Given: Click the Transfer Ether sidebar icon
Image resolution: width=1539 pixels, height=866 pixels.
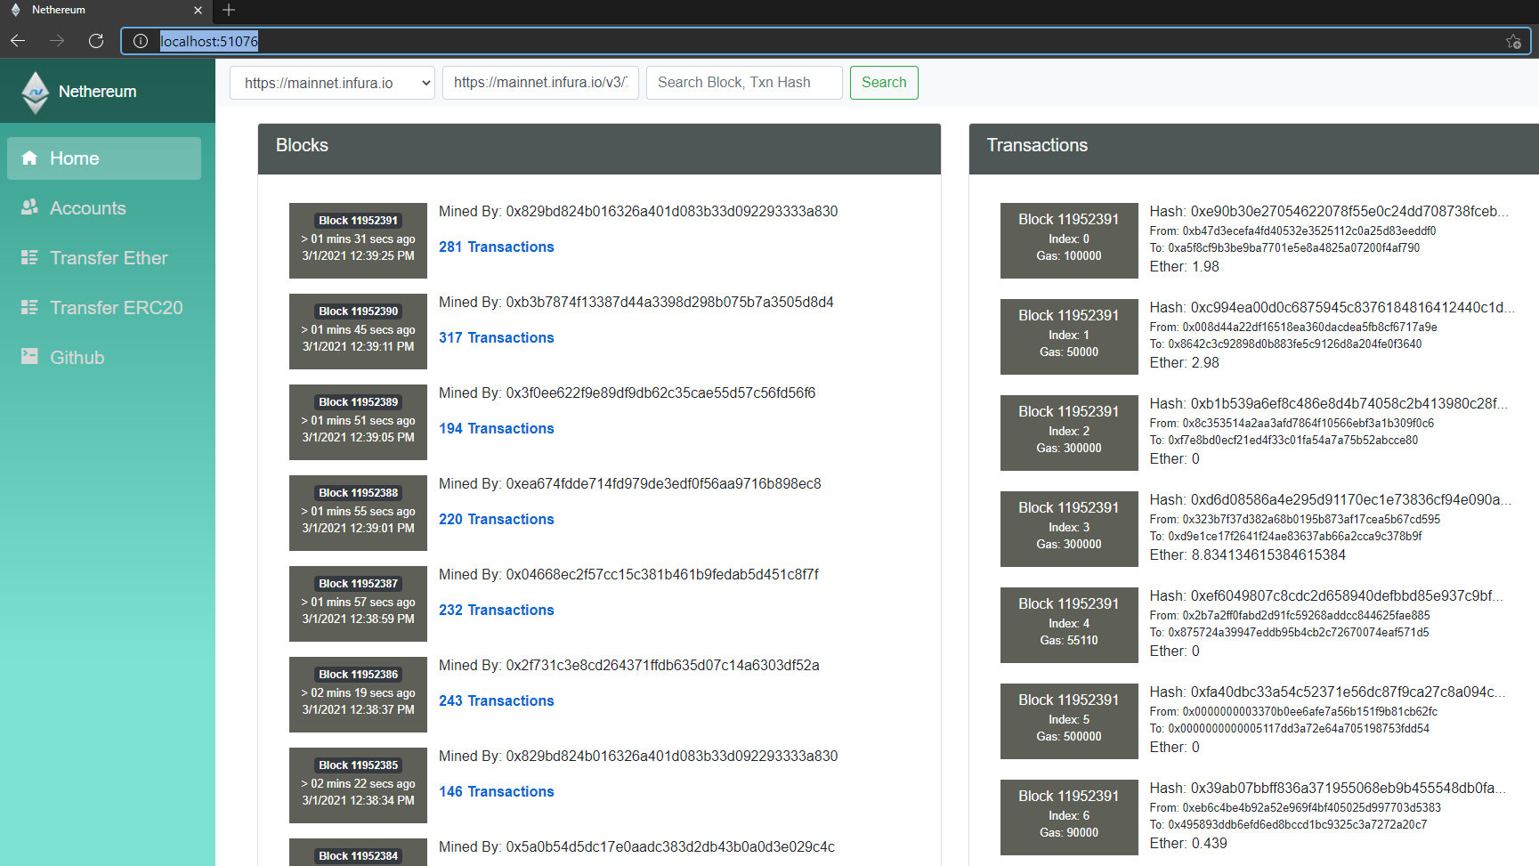Looking at the screenshot, I should [x=29, y=257].
